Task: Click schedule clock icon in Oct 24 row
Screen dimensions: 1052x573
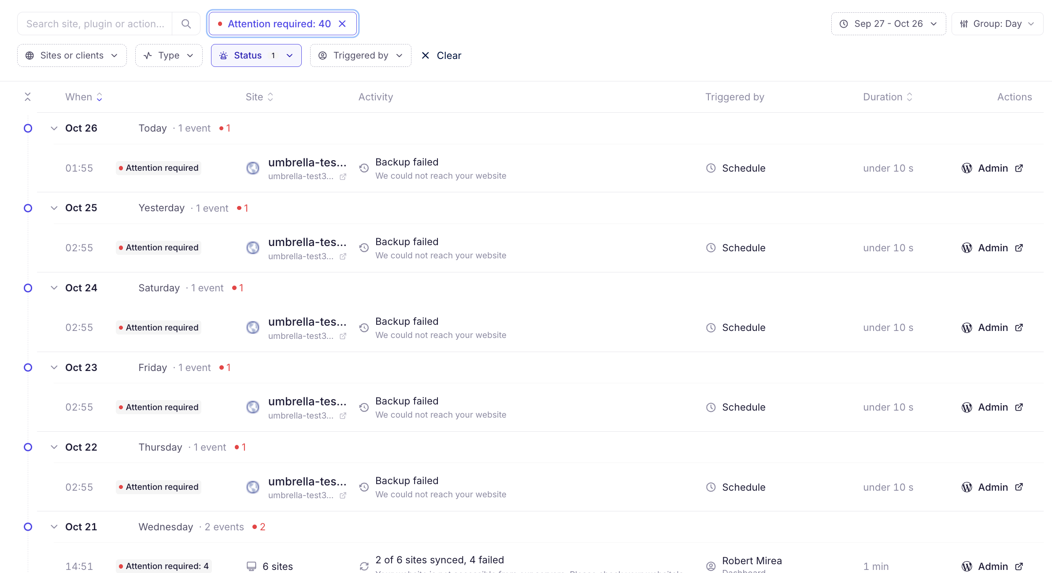Action: click(x=711, y=328)
